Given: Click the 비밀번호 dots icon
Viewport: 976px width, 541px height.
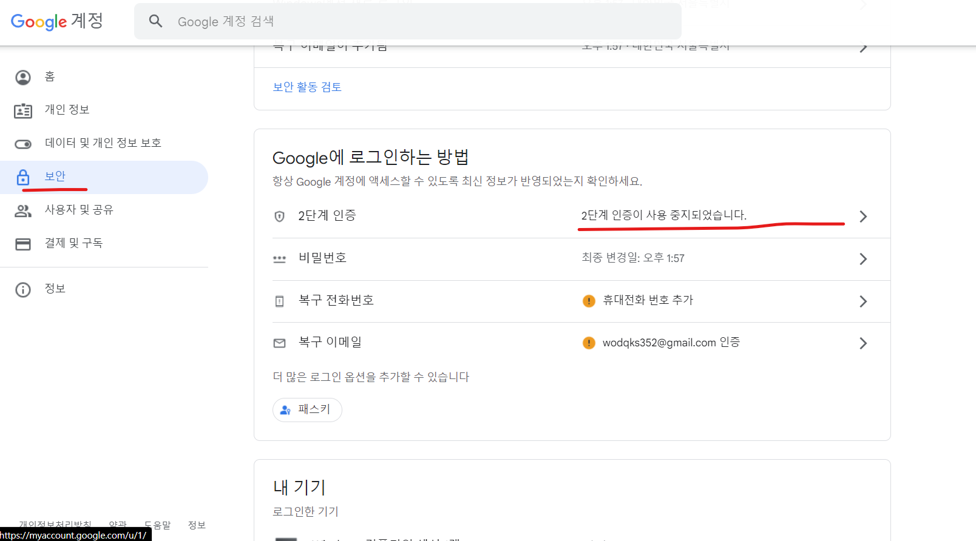Looking at the screenshot, I should pos(279,259).
